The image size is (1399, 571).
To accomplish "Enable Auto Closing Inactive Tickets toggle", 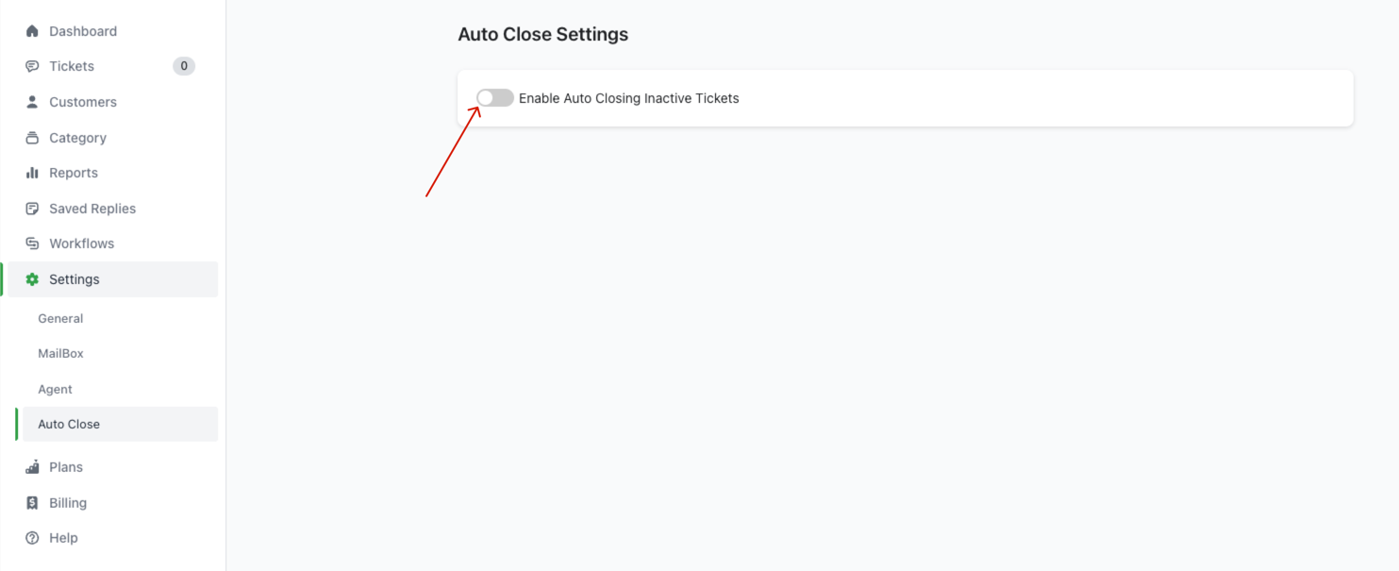I will pyautogui.click(x=495, y=98).
